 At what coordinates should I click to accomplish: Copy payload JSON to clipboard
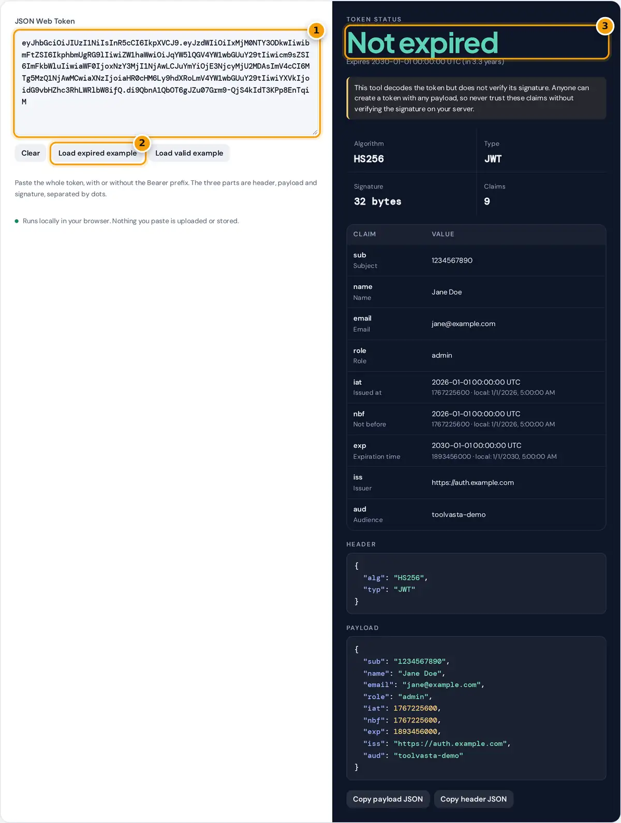[388, 799]
